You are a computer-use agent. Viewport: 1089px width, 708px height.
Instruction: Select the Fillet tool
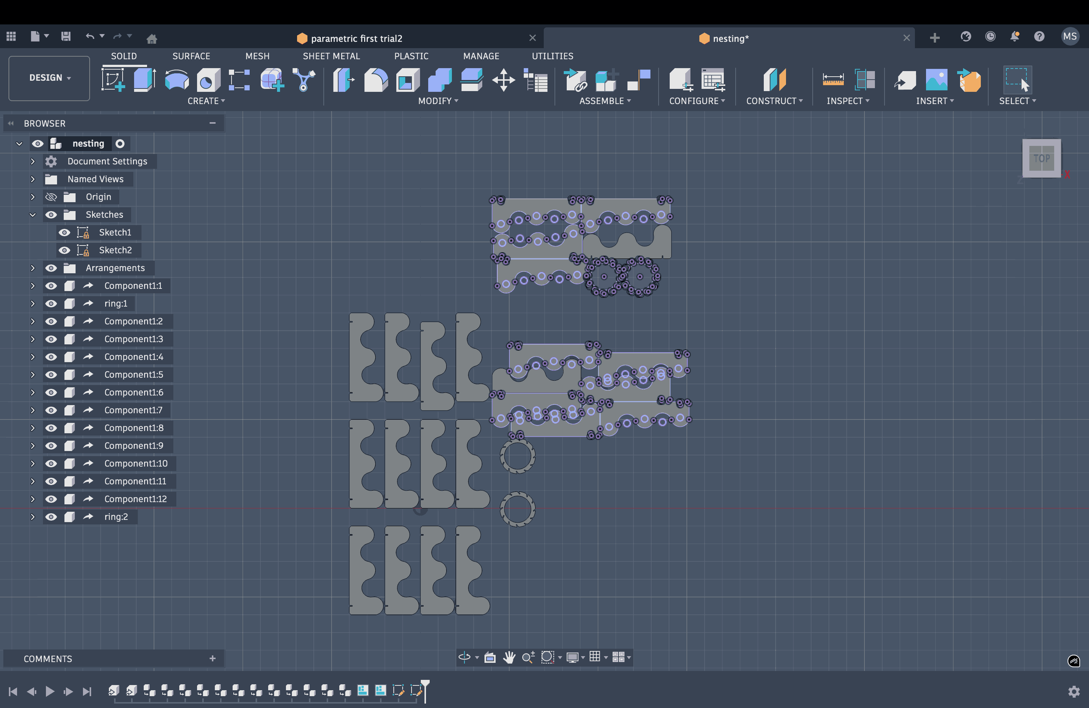point(376,80)
